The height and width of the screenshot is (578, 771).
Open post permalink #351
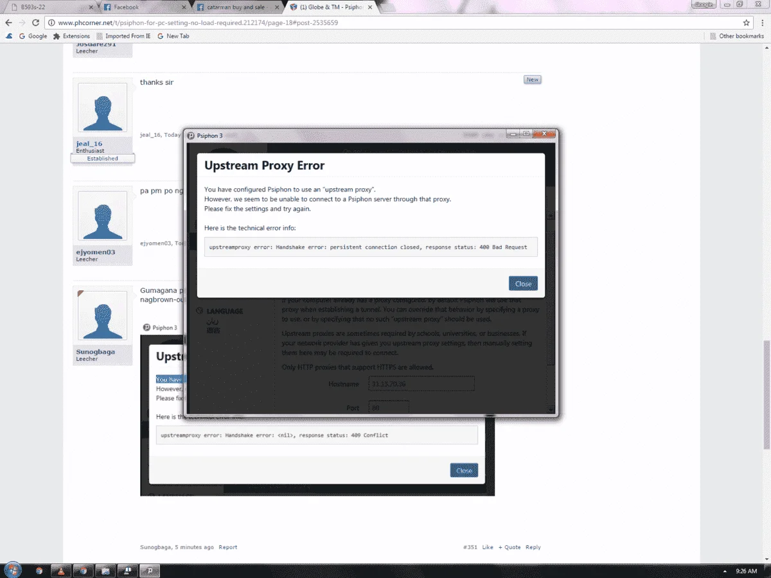point(470,547)
